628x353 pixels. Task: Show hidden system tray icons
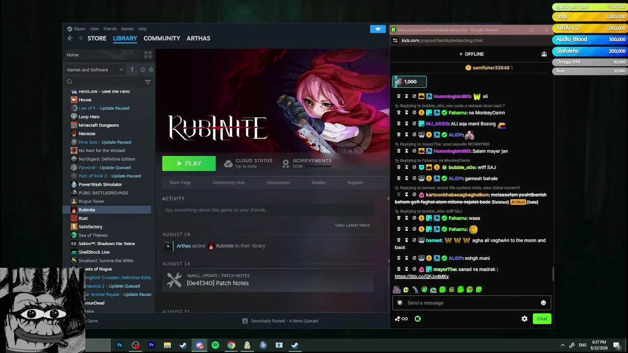[x=562, y=345]
